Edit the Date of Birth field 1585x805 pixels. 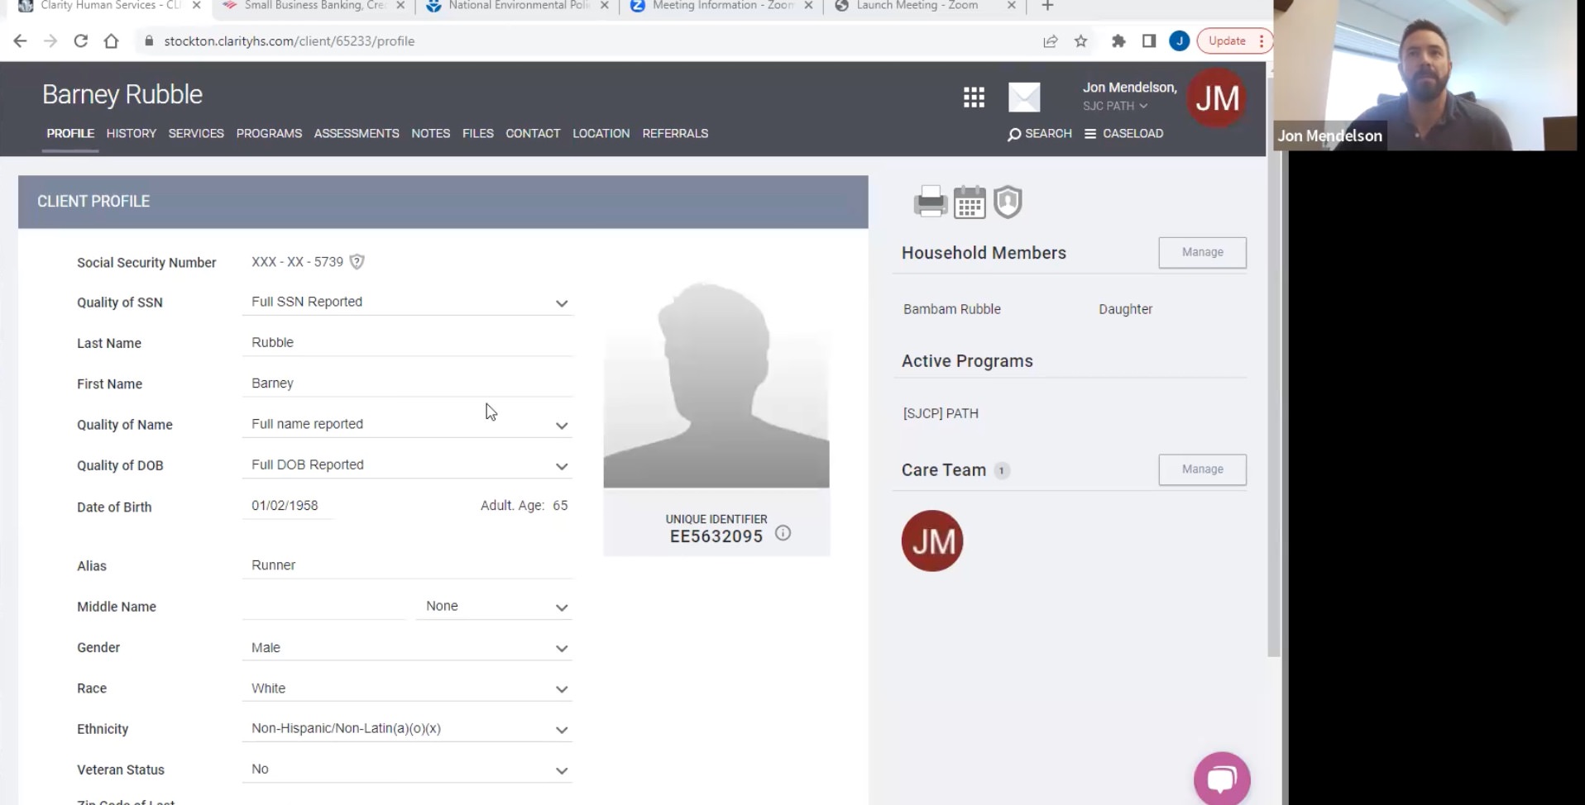click(x=287, y=506)
